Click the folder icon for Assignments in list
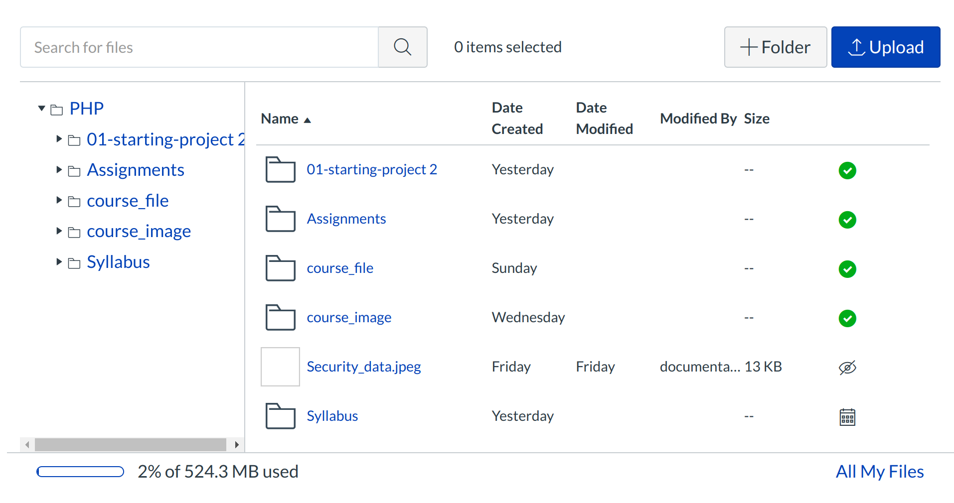This screenshot has height=503, width=954. coord(280,219)
